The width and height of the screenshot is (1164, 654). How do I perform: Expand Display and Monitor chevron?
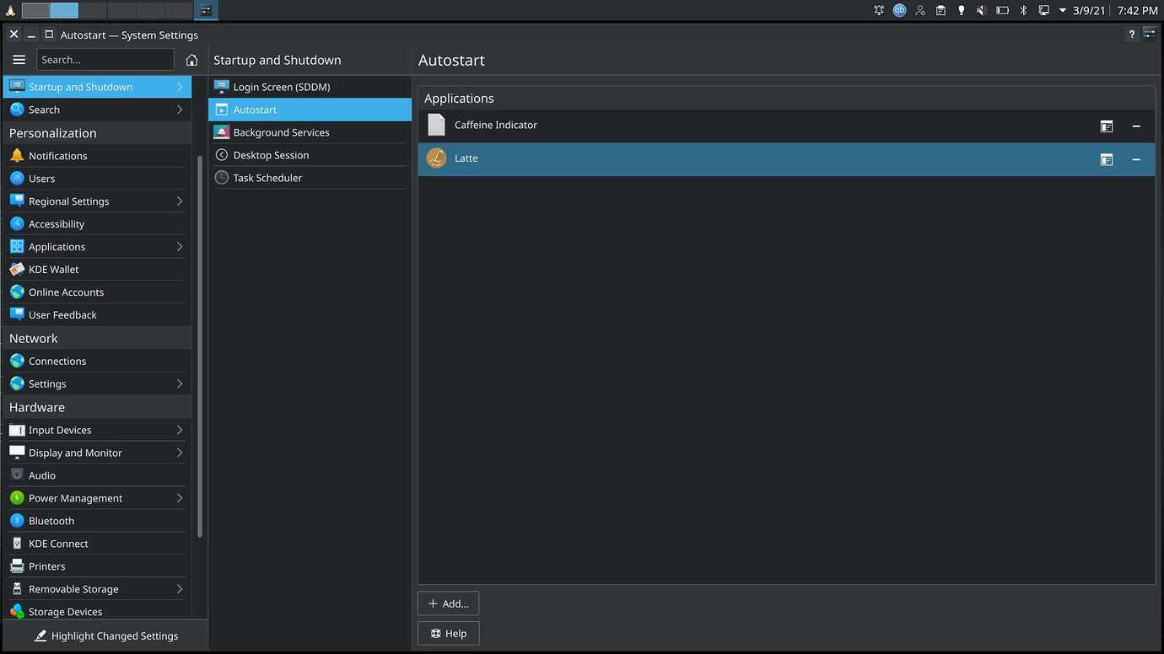(x=180, y=453)
